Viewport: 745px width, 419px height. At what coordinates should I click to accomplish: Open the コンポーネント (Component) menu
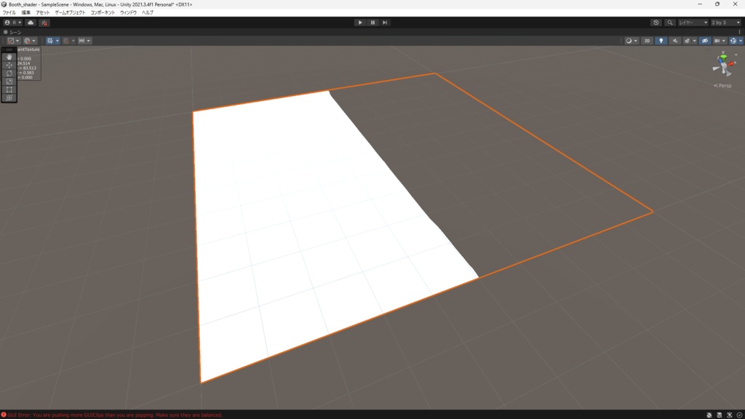pos(103,13)
